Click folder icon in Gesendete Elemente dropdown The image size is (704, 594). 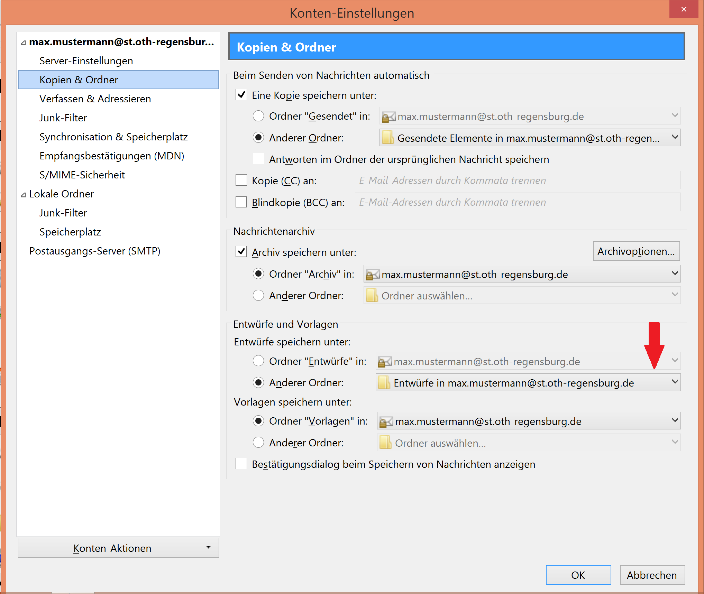(388, 138)
